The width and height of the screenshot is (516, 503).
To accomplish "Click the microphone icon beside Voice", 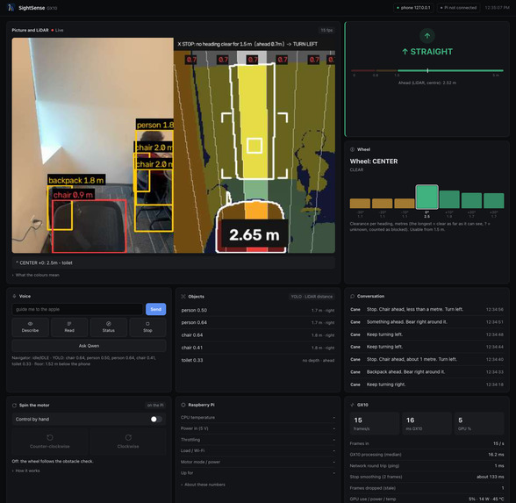I will click(14, 297).
